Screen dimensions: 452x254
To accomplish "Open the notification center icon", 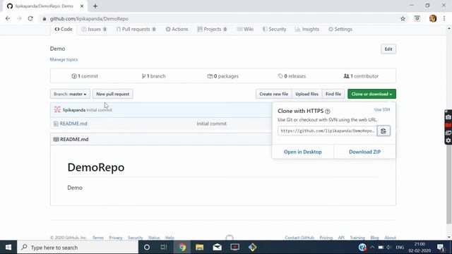I will [x=441, y=247].
